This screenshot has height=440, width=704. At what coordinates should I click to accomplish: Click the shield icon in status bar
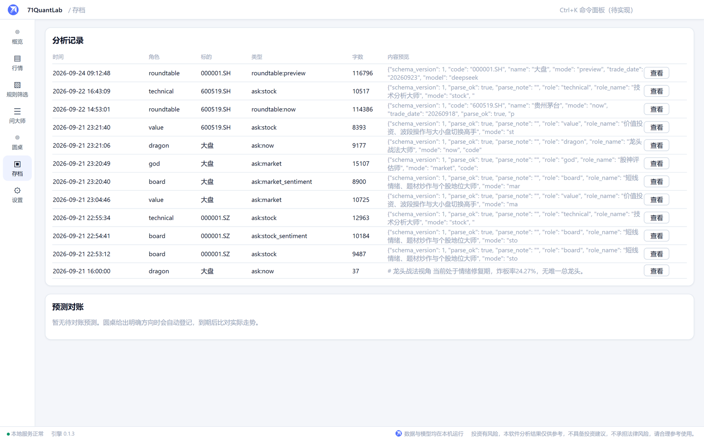pos(399,433)
